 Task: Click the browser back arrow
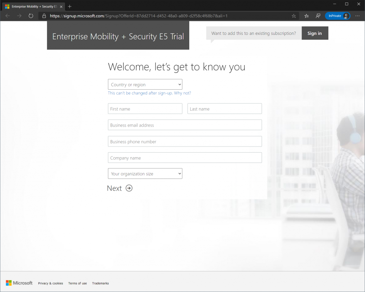coord(8,16)
